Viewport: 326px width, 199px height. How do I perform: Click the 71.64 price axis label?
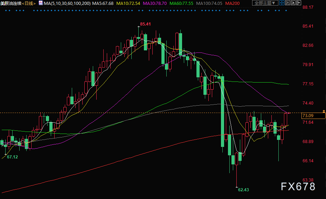(308, 122)
